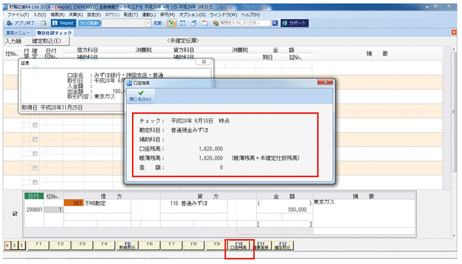This screenshot has width=462, height=264.
Task: Click the small N icon at bottom left
Action: (x=7, y=245)
